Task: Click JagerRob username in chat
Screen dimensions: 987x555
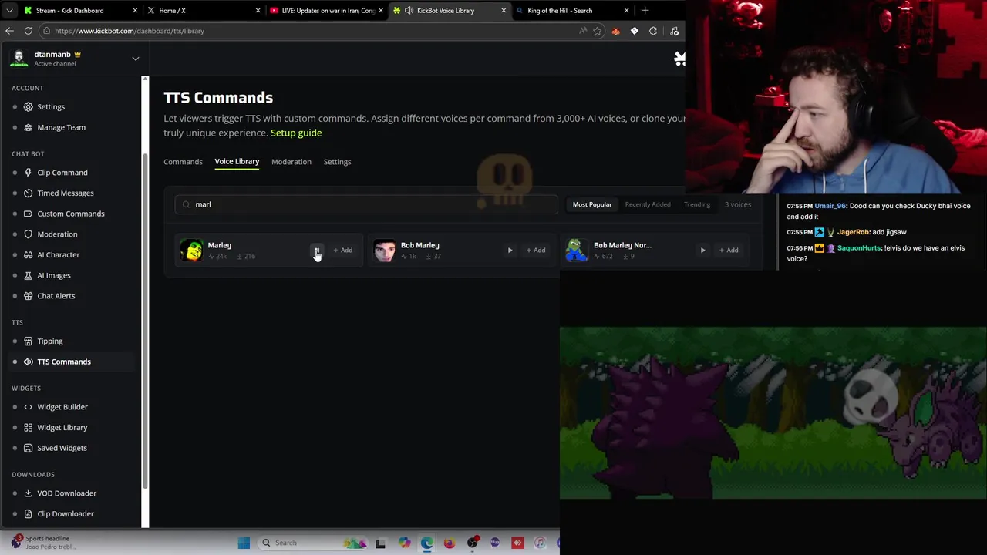Action: (853, 232)
